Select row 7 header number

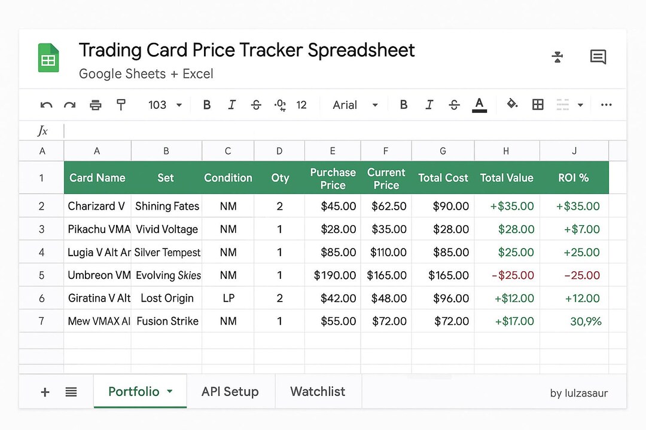(41, 321)
